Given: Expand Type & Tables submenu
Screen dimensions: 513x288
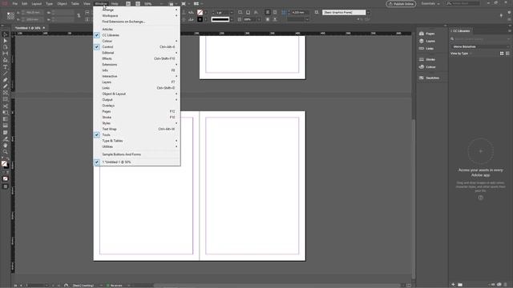Looking at the screenshot, I should coord(136,141).
